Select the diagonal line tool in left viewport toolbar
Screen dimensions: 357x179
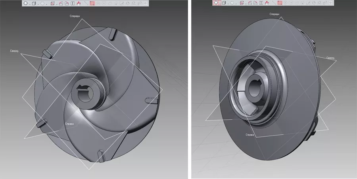coord(86,3)
